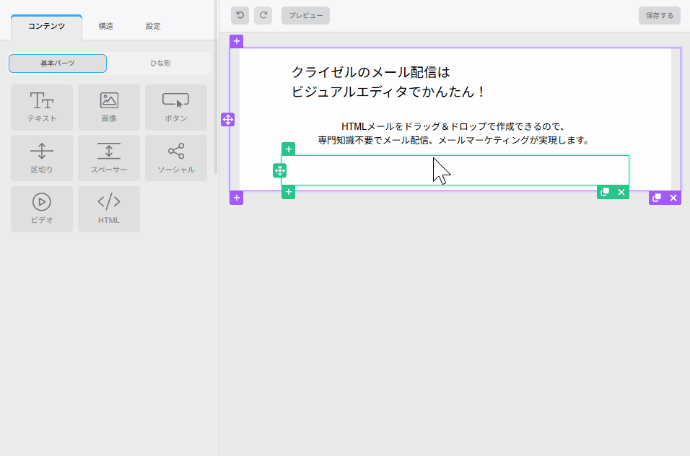The image size is (690, 456).
Task: Delete the selected text block via X icon
Action: pos(621,193)
